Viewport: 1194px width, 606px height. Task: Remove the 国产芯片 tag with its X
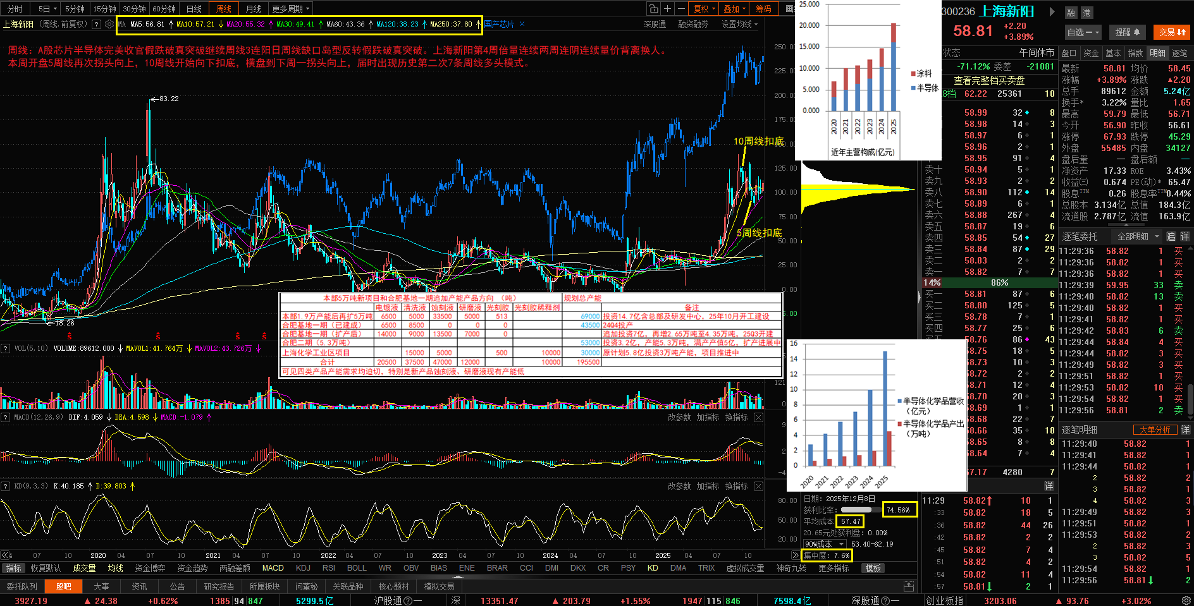pyautogui.click(x=522, y=24)
